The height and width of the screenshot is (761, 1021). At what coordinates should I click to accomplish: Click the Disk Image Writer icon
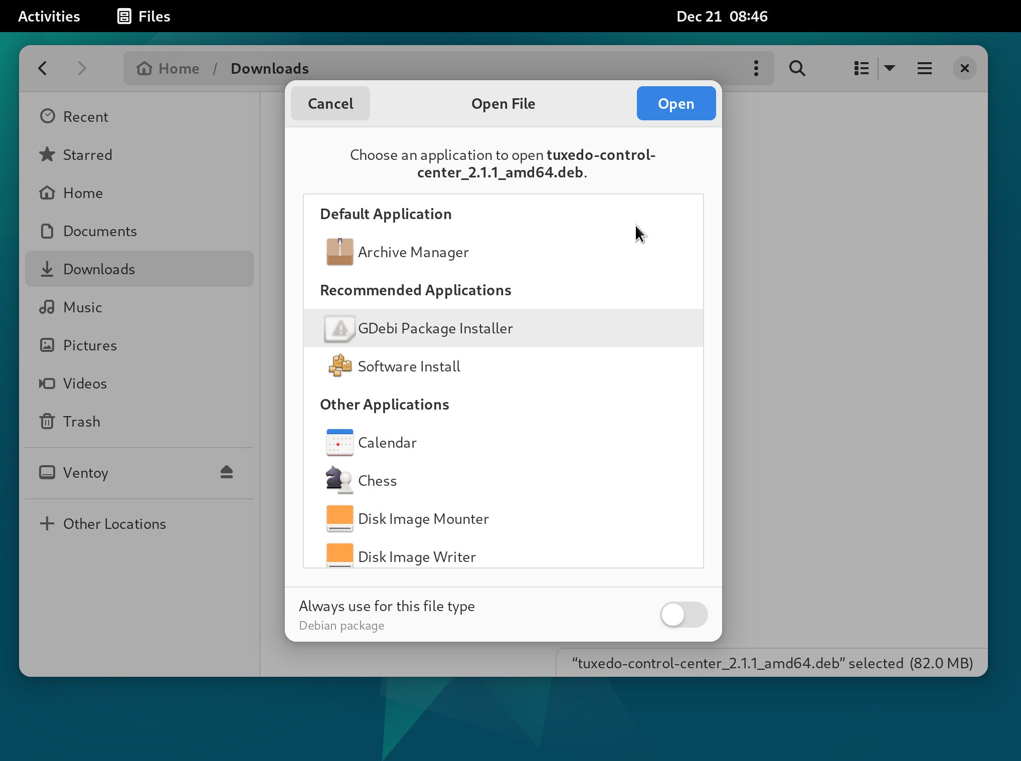(339, 555)
